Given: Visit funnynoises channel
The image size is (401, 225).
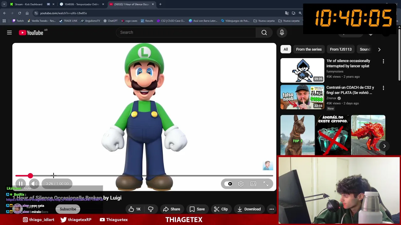Looking at the screenshot, I should pos(335,72).
